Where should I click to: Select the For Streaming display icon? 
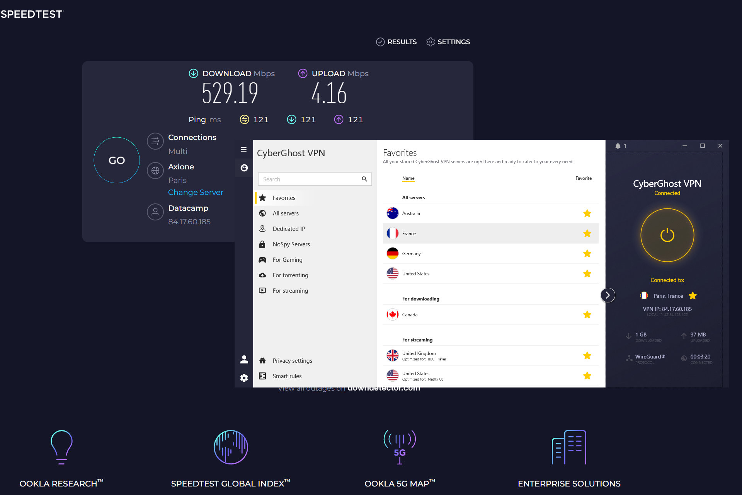pyautogui.click(x=263, y=290)
